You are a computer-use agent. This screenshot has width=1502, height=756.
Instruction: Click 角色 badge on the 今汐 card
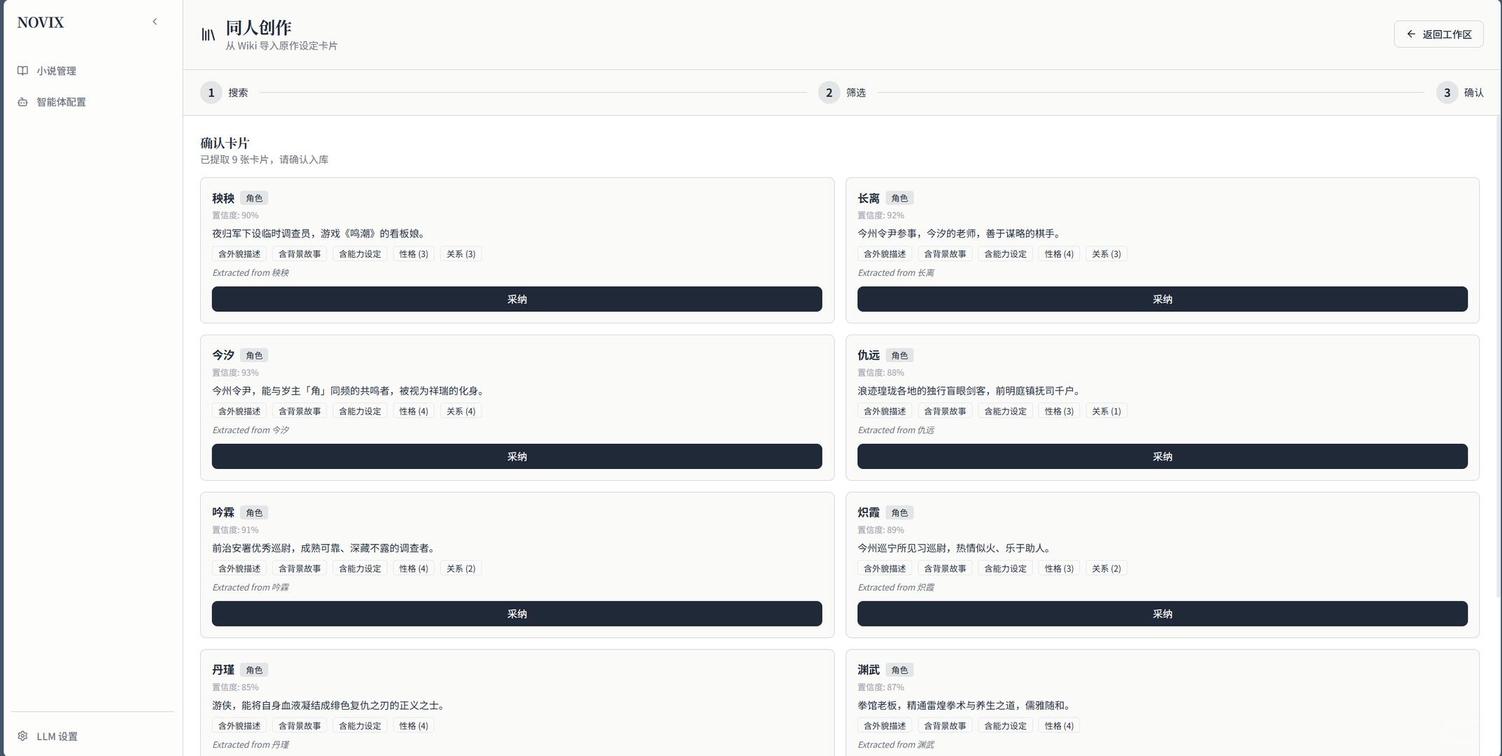tap(254, 356)
